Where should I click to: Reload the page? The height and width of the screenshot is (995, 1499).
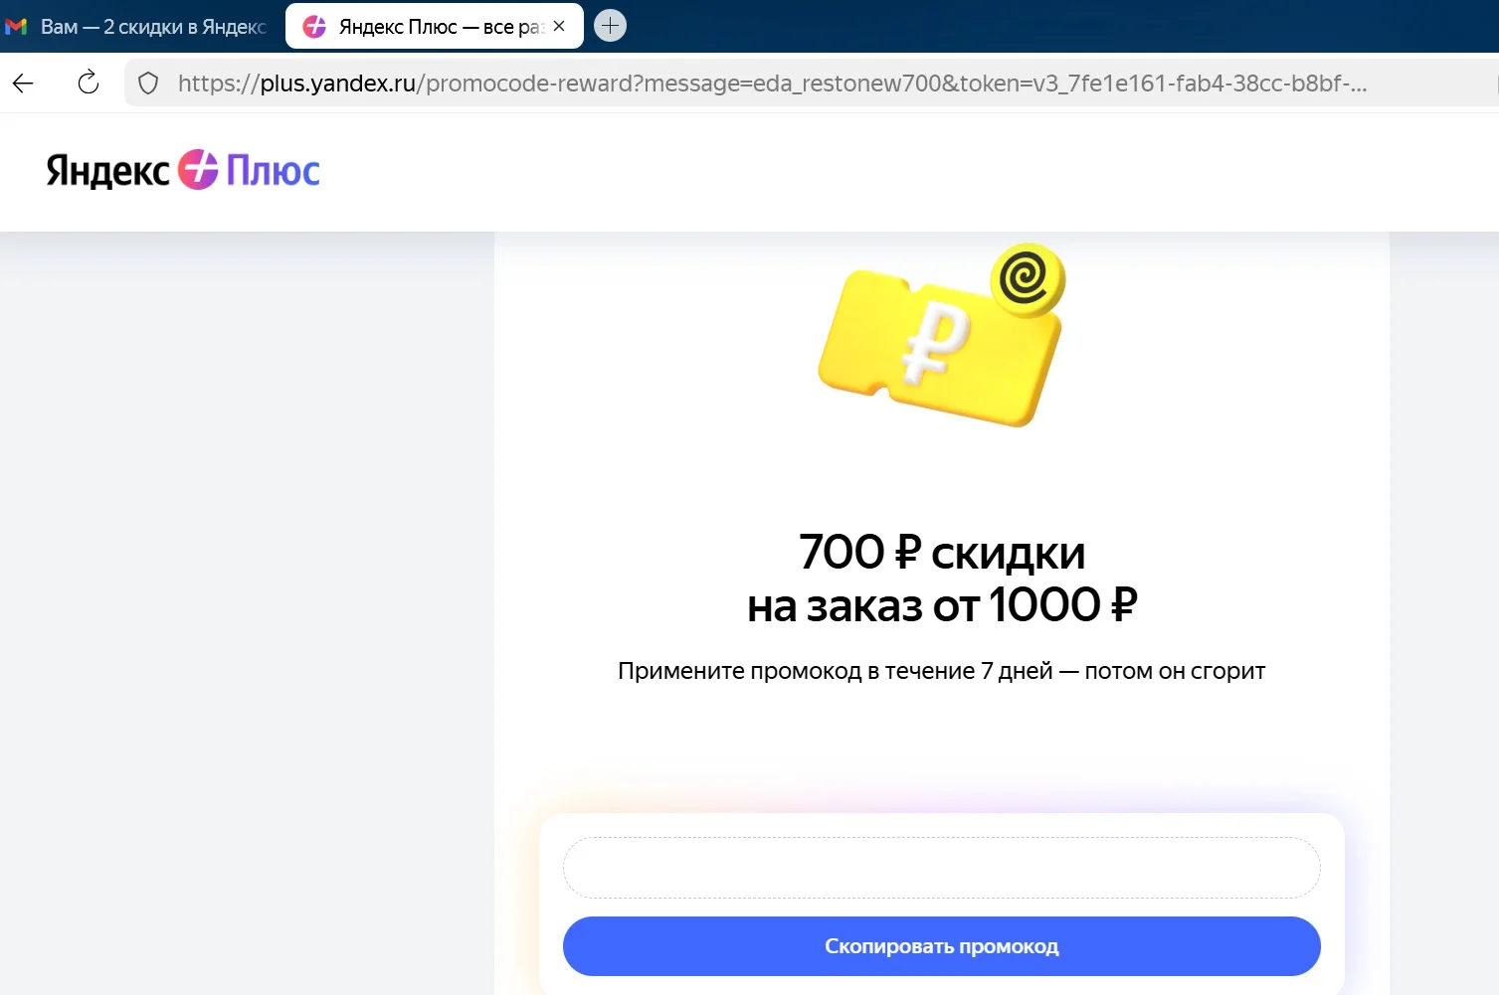pyautogui.click(x=89, y=83)
